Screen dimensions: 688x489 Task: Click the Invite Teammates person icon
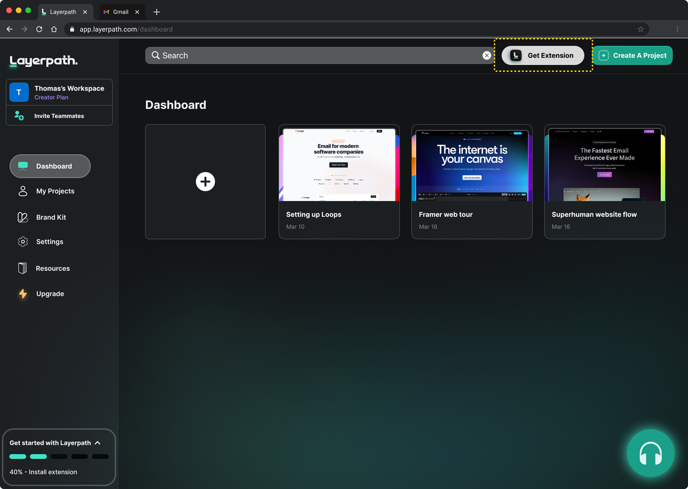19,116
